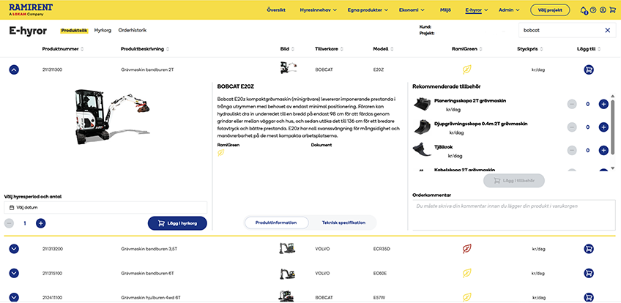Open the notifications bell icon
Screen dimensions: 621x303
coord(584,10)
